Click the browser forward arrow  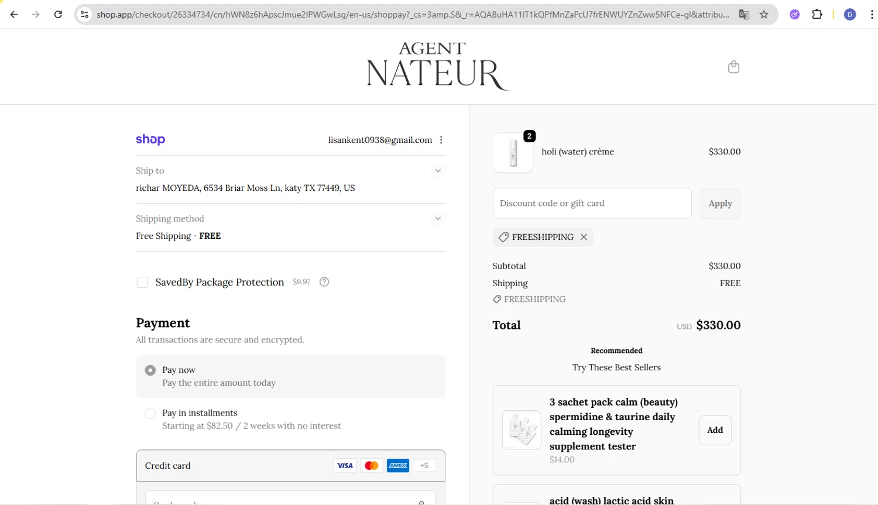click(x=36, y=15)
